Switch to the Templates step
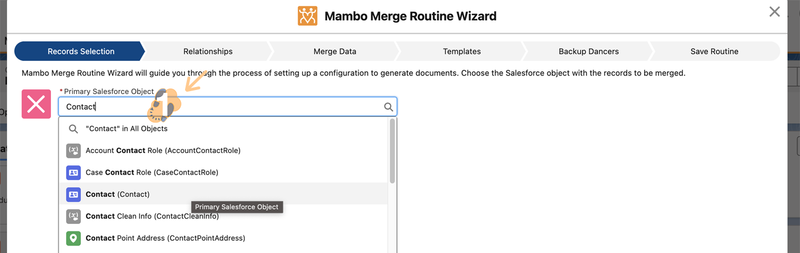The height and width of the screenshot is (253, 800). pos(461,51)
